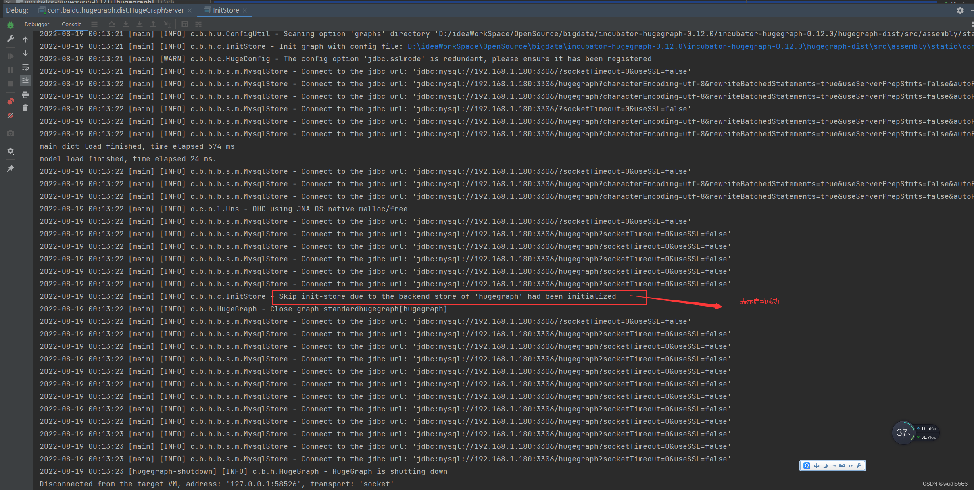The image size is (974, 490).
Task: Close the InitStore debug tab
Action: pos(245,10)
